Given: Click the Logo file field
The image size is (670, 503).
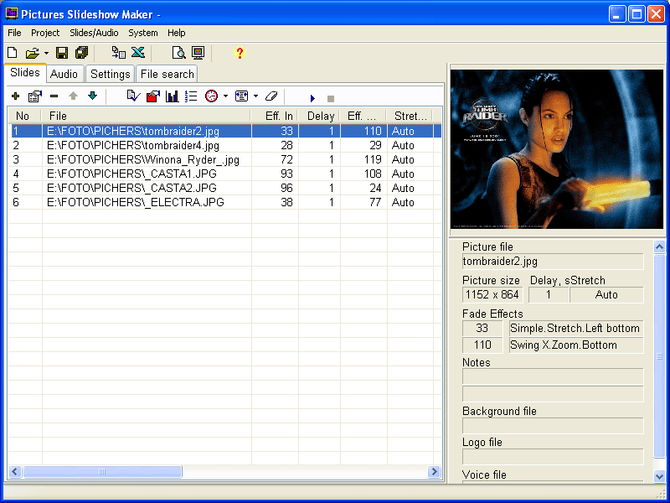Looking at the screenshot, I should 553,457.
